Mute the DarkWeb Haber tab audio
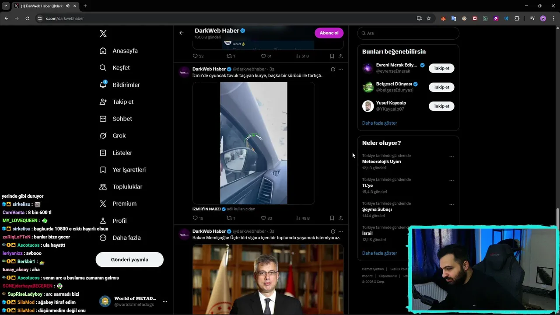Image resolution: width=560 pixels, height=315 pixels. 67,6
